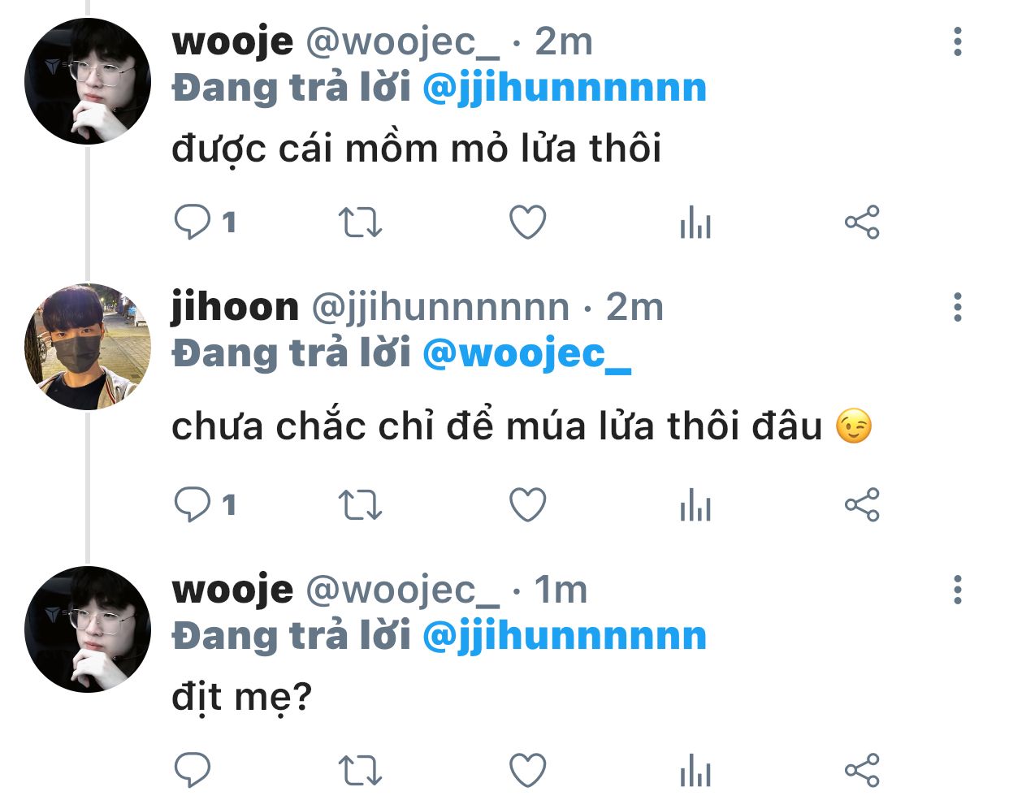Share wooje's last tweet

pos(862,770)
